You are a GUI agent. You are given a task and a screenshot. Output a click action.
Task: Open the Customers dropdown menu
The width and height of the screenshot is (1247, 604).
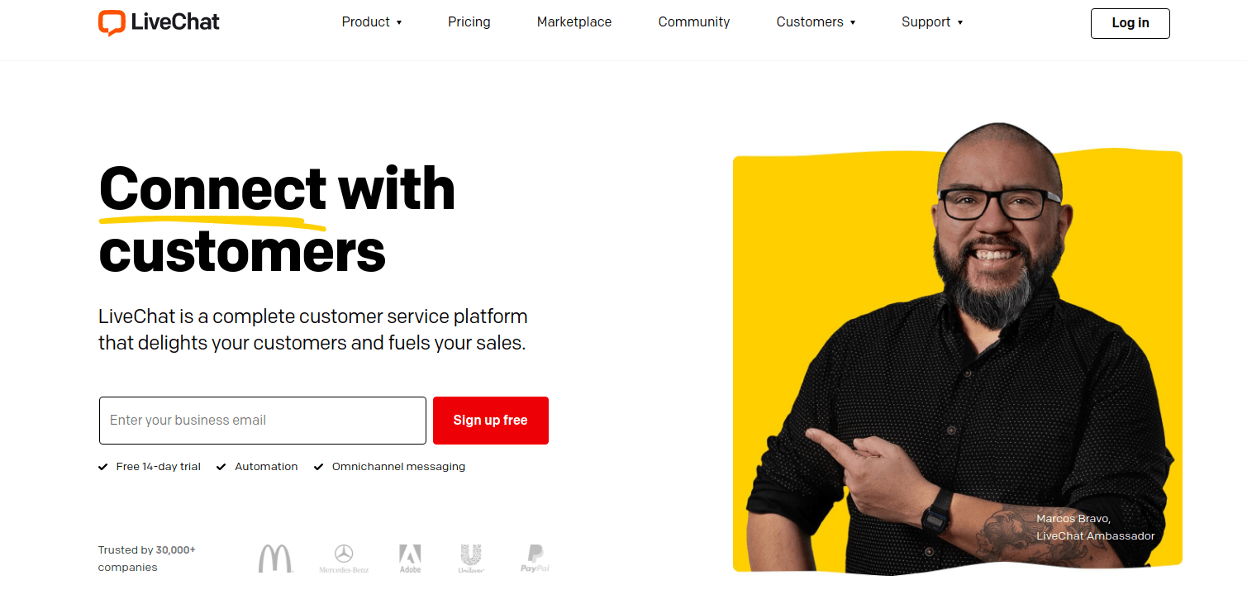point(816,22)
